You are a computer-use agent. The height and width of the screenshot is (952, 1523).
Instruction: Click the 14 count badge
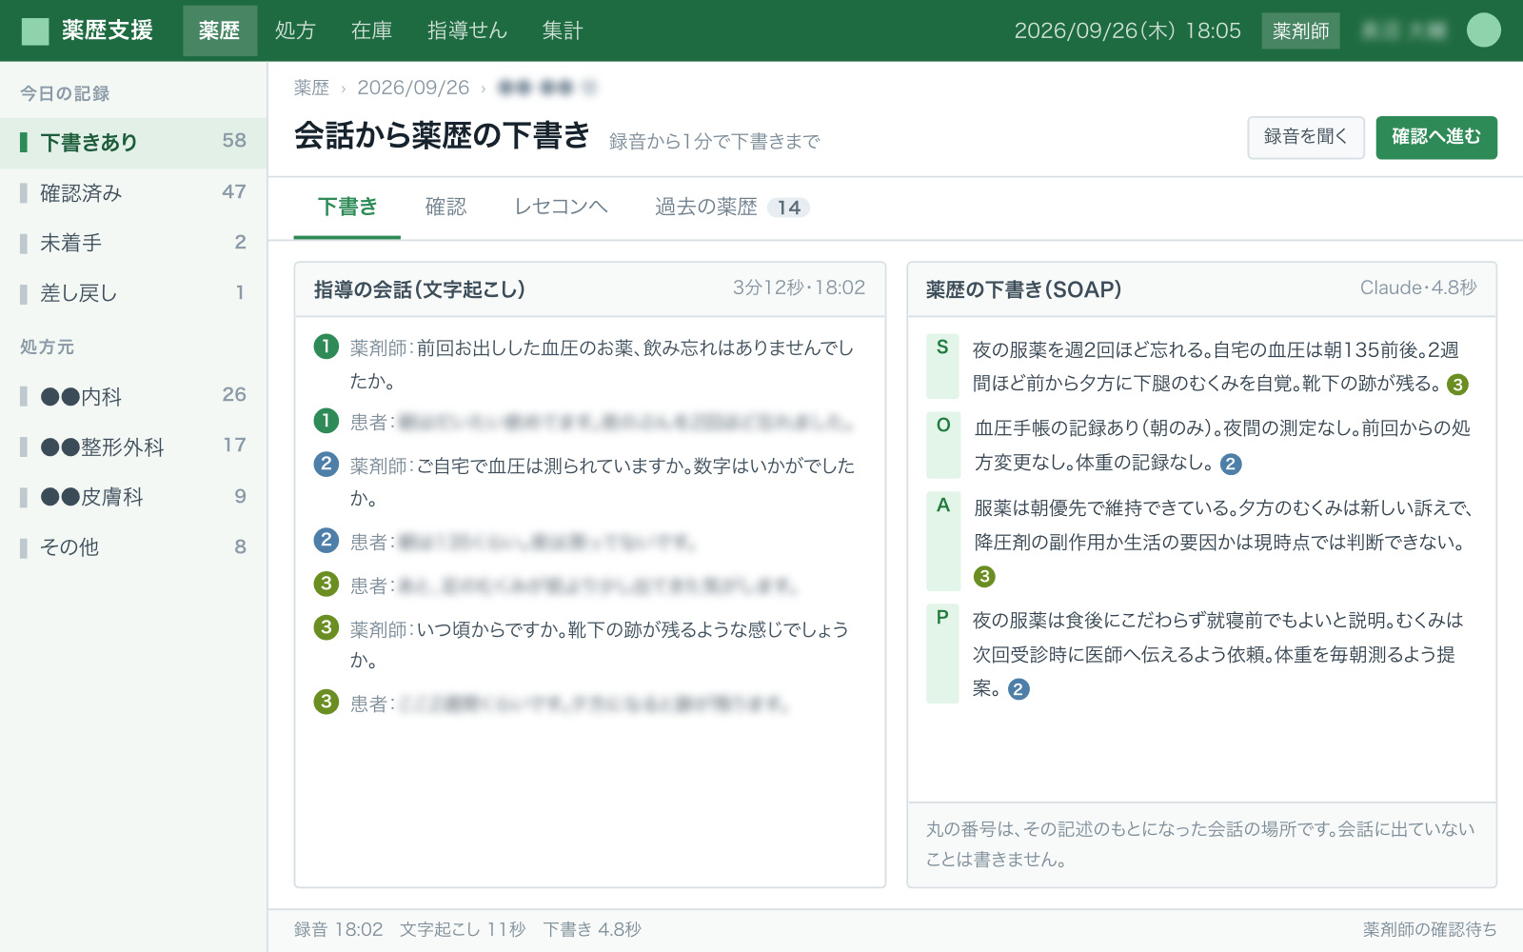click(788, 208)
